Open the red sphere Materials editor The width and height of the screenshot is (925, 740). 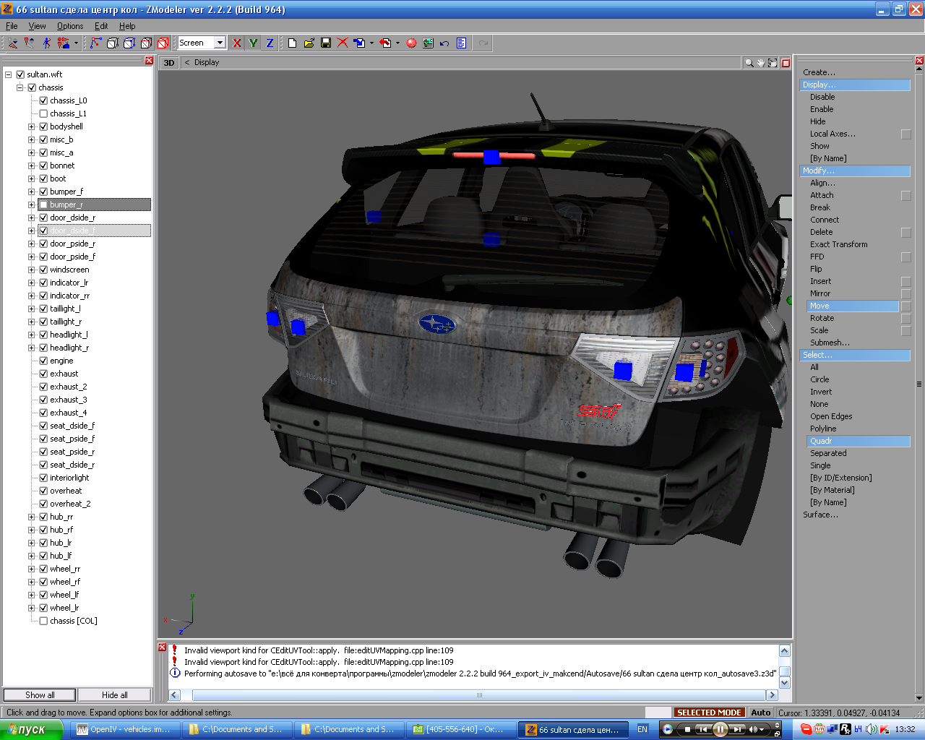[x=411, y=43]
